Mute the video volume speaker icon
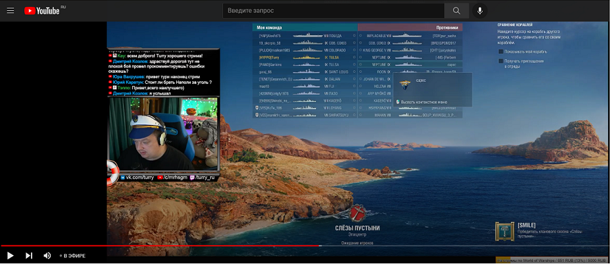Viewport: 610px width, 264px height. pos(47,256)
